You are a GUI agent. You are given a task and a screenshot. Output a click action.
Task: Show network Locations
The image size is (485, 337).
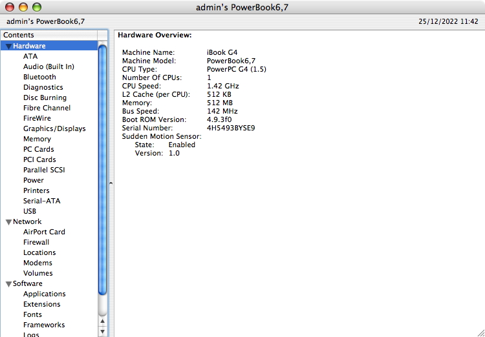point(39,252)
